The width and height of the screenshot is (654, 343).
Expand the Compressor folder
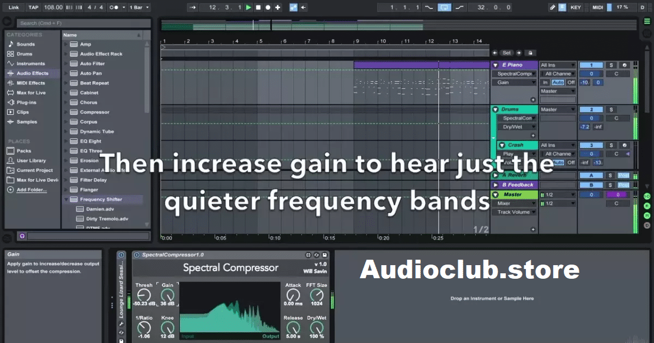66,112
